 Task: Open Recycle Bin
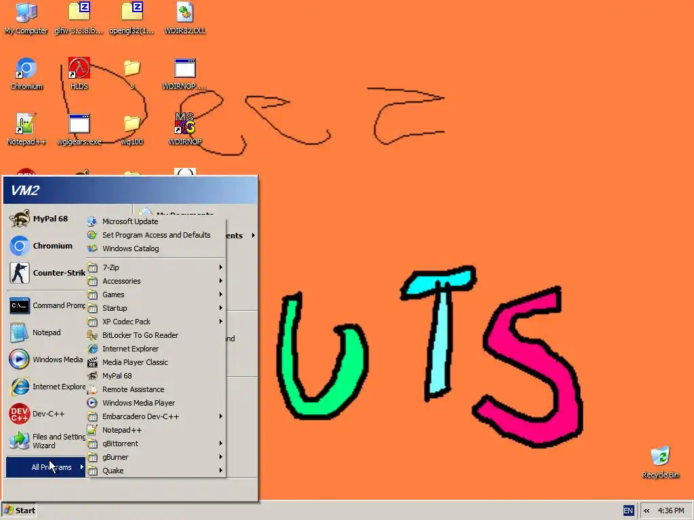660,462
